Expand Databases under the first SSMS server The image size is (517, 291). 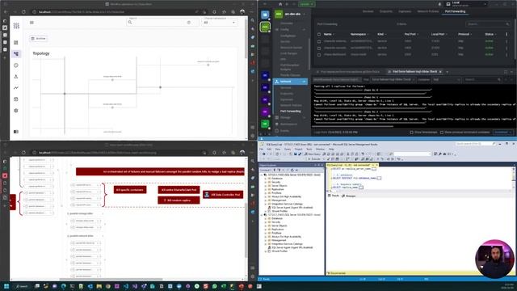click(x=266, y=179)
